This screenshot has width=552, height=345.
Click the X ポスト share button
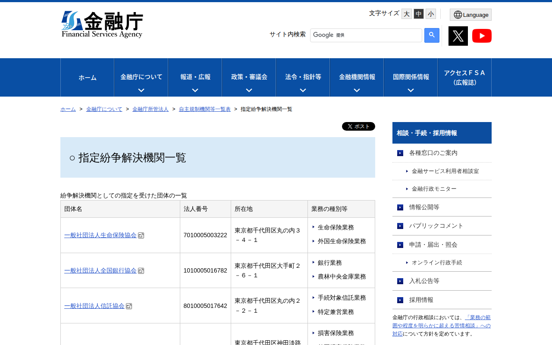tap(358, 126)
